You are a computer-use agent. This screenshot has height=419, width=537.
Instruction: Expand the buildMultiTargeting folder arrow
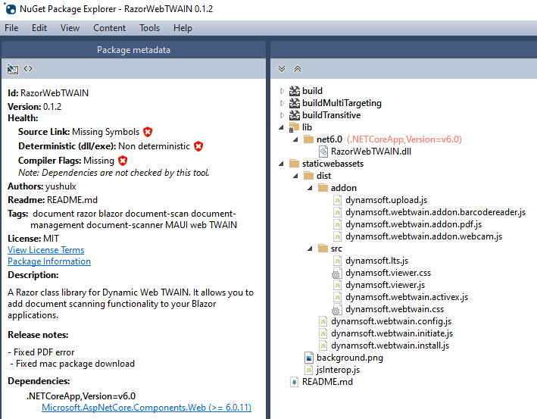click(x=283, y=103)
